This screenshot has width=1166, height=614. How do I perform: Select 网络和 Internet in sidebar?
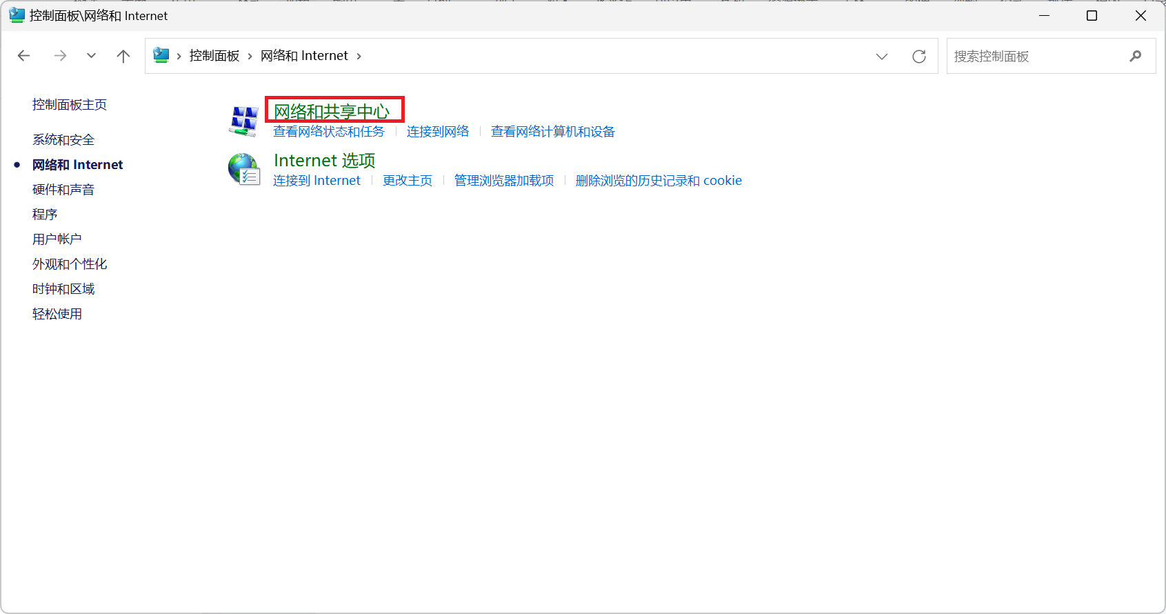77,165
